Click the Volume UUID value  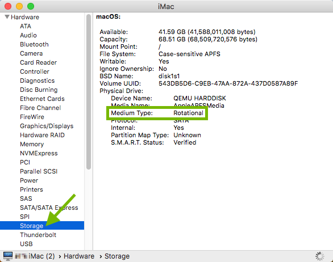coord(228,83)
